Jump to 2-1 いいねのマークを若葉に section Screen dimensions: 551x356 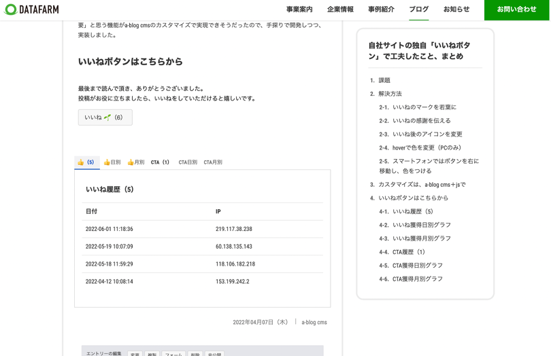424,107
